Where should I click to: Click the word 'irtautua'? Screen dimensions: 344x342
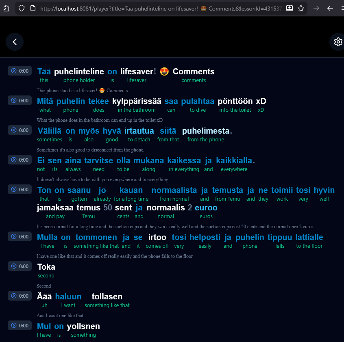coord(139,131)
